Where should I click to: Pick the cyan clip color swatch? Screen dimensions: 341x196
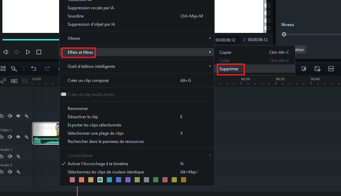coord(110,180)
